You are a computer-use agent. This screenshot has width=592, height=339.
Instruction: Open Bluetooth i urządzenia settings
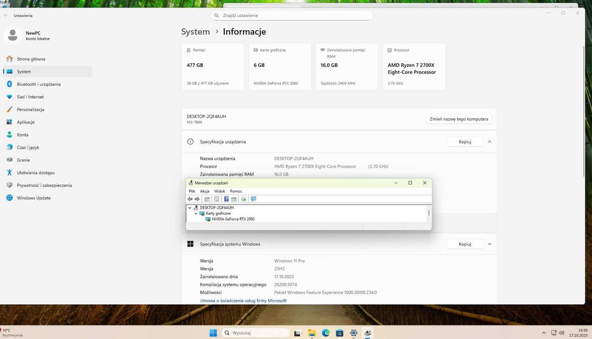click(x=47, y=84)
